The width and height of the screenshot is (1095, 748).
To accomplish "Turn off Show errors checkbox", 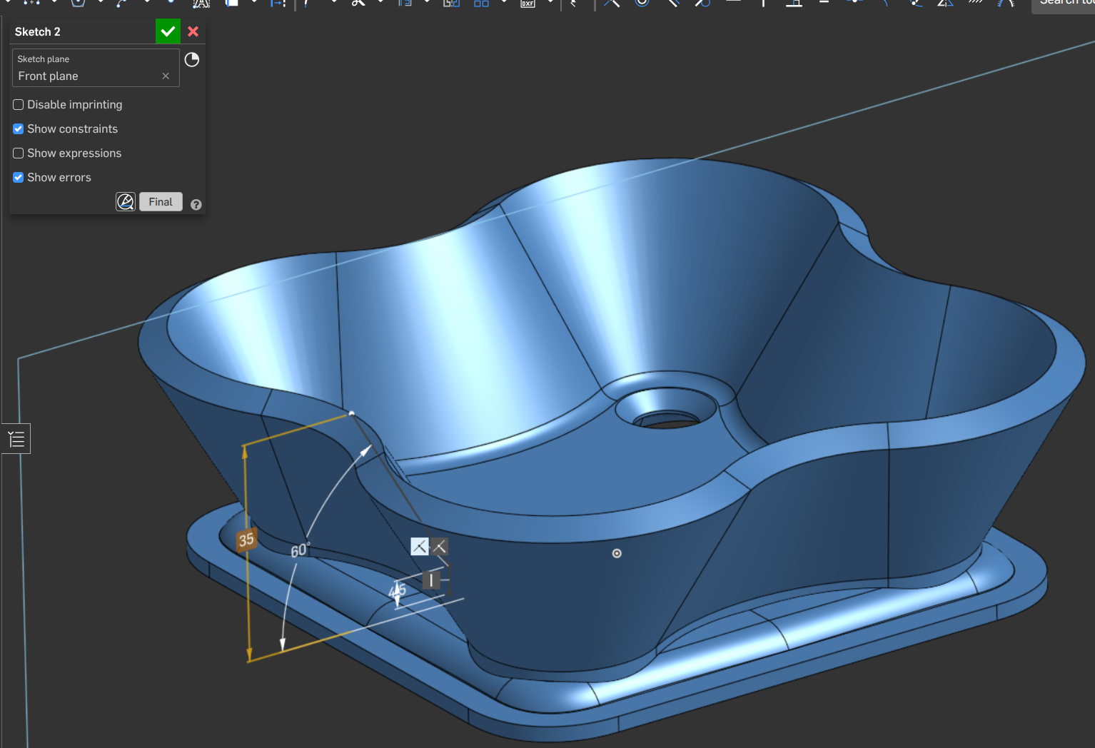I will [x=19, y=178].
